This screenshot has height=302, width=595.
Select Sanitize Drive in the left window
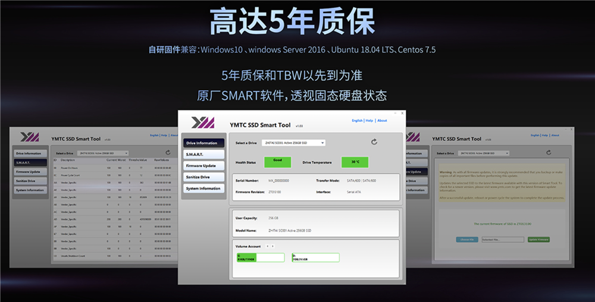(31, 181)
